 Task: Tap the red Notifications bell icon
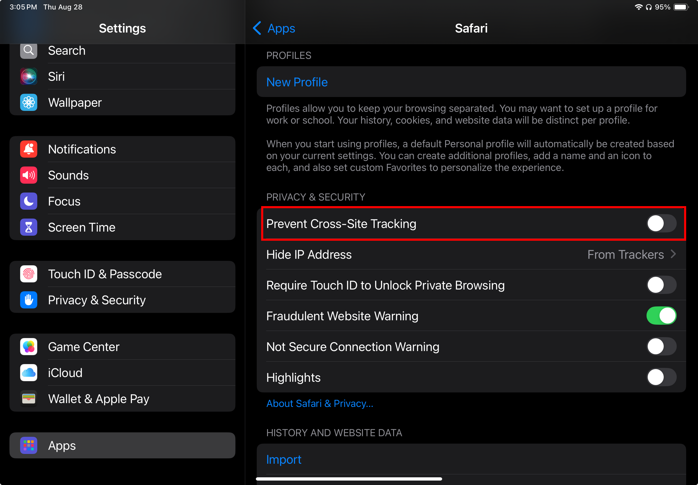point(29,149)
